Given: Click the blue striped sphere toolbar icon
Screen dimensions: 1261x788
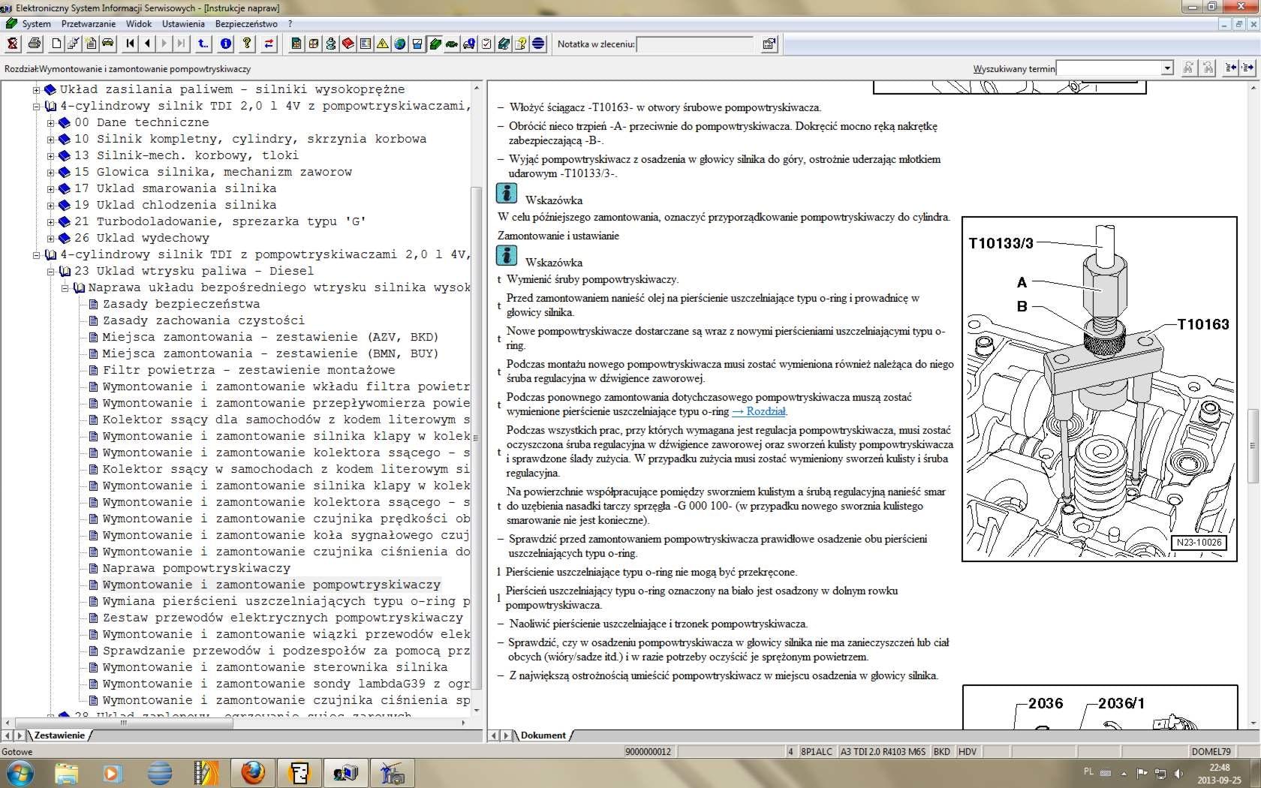Looking at the screenshot, I should [x=538, y=44].
